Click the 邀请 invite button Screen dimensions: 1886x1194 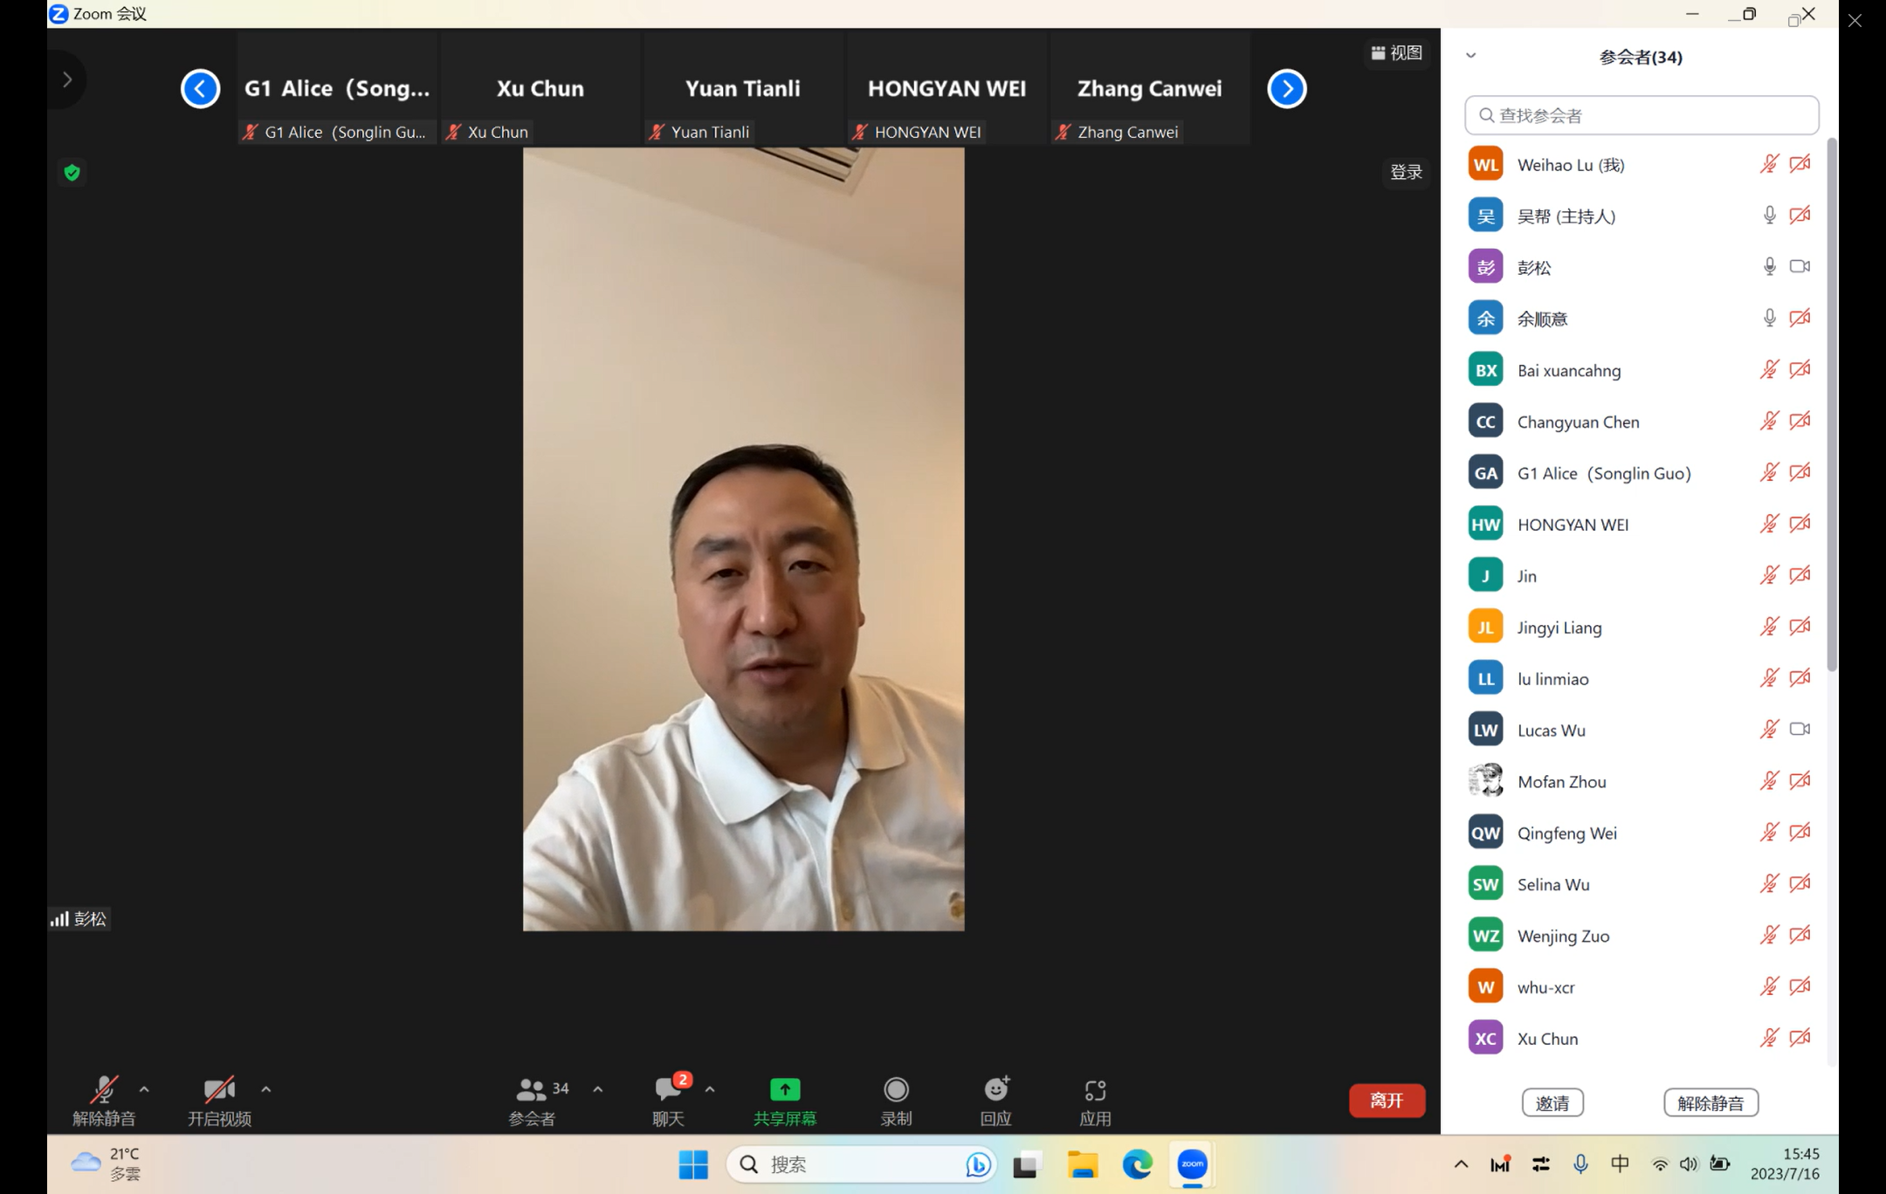click(x=1552, y=1102)
